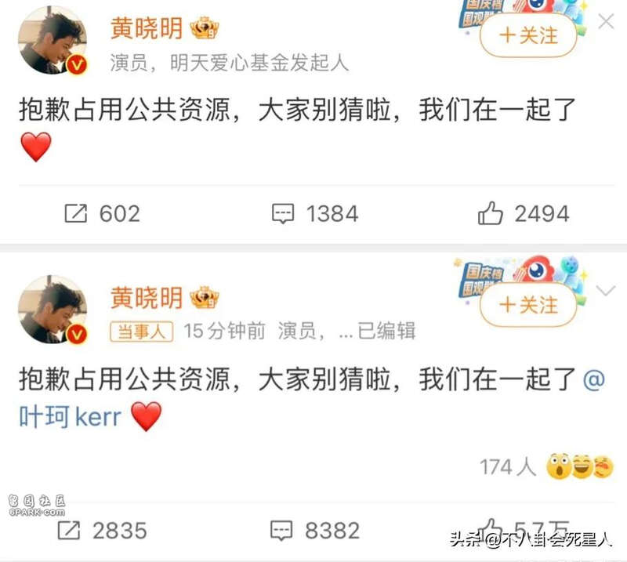Like the first post with 2494 likes

(491, 212)
